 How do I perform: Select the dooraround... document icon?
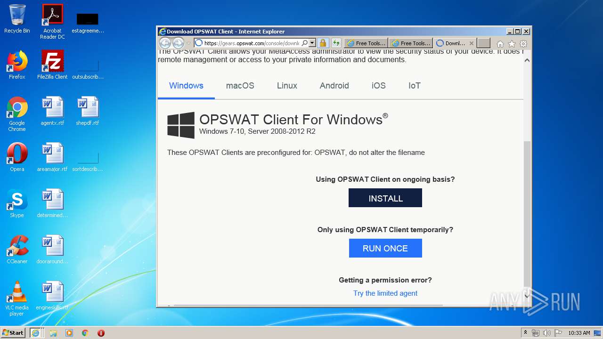[52, 250]
